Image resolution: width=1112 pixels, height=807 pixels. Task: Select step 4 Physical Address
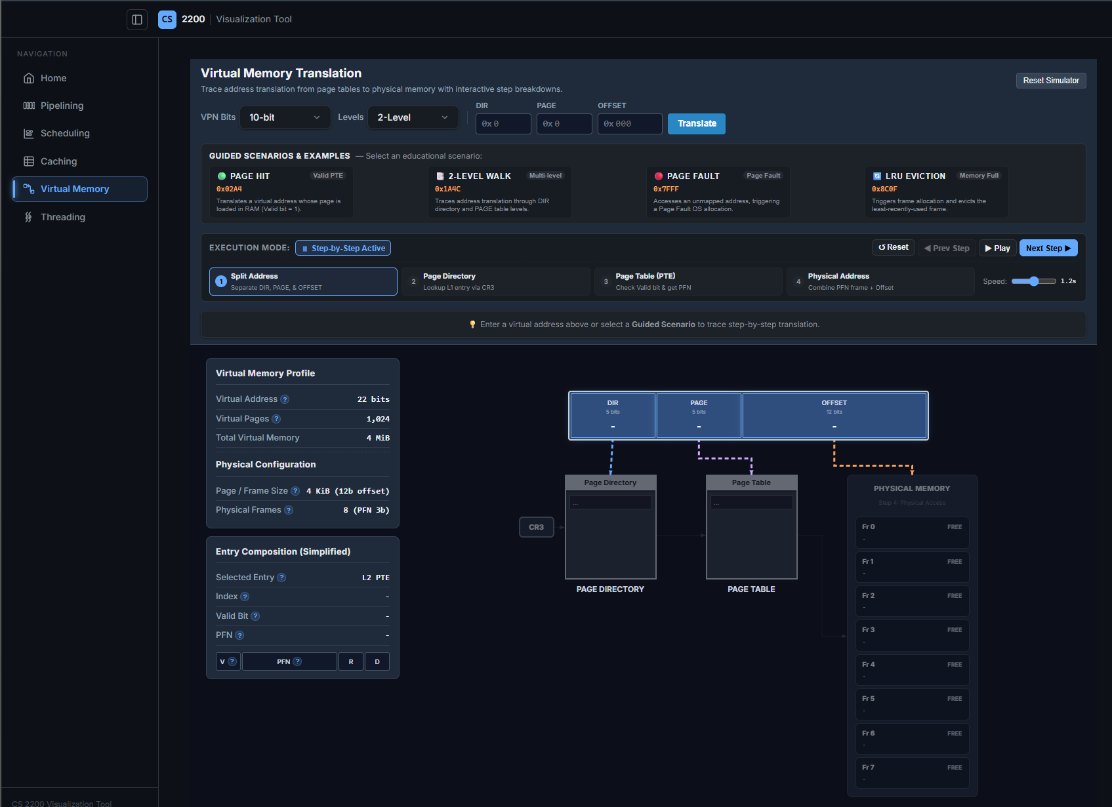[x=880, y=281]
